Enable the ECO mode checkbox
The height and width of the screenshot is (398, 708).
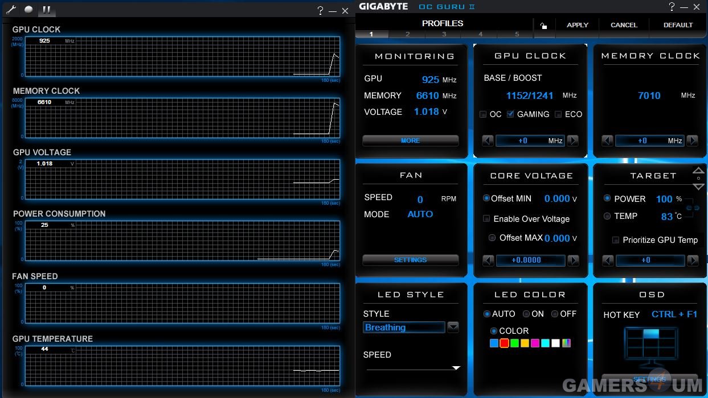(558, 114)
